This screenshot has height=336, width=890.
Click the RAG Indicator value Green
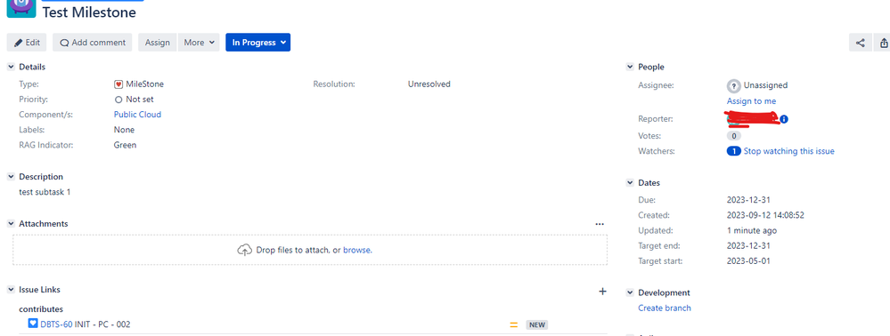click(125, 145)
